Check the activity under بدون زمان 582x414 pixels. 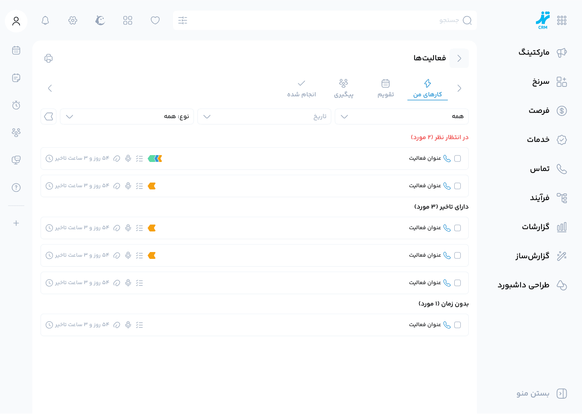(x=458, y=325)
